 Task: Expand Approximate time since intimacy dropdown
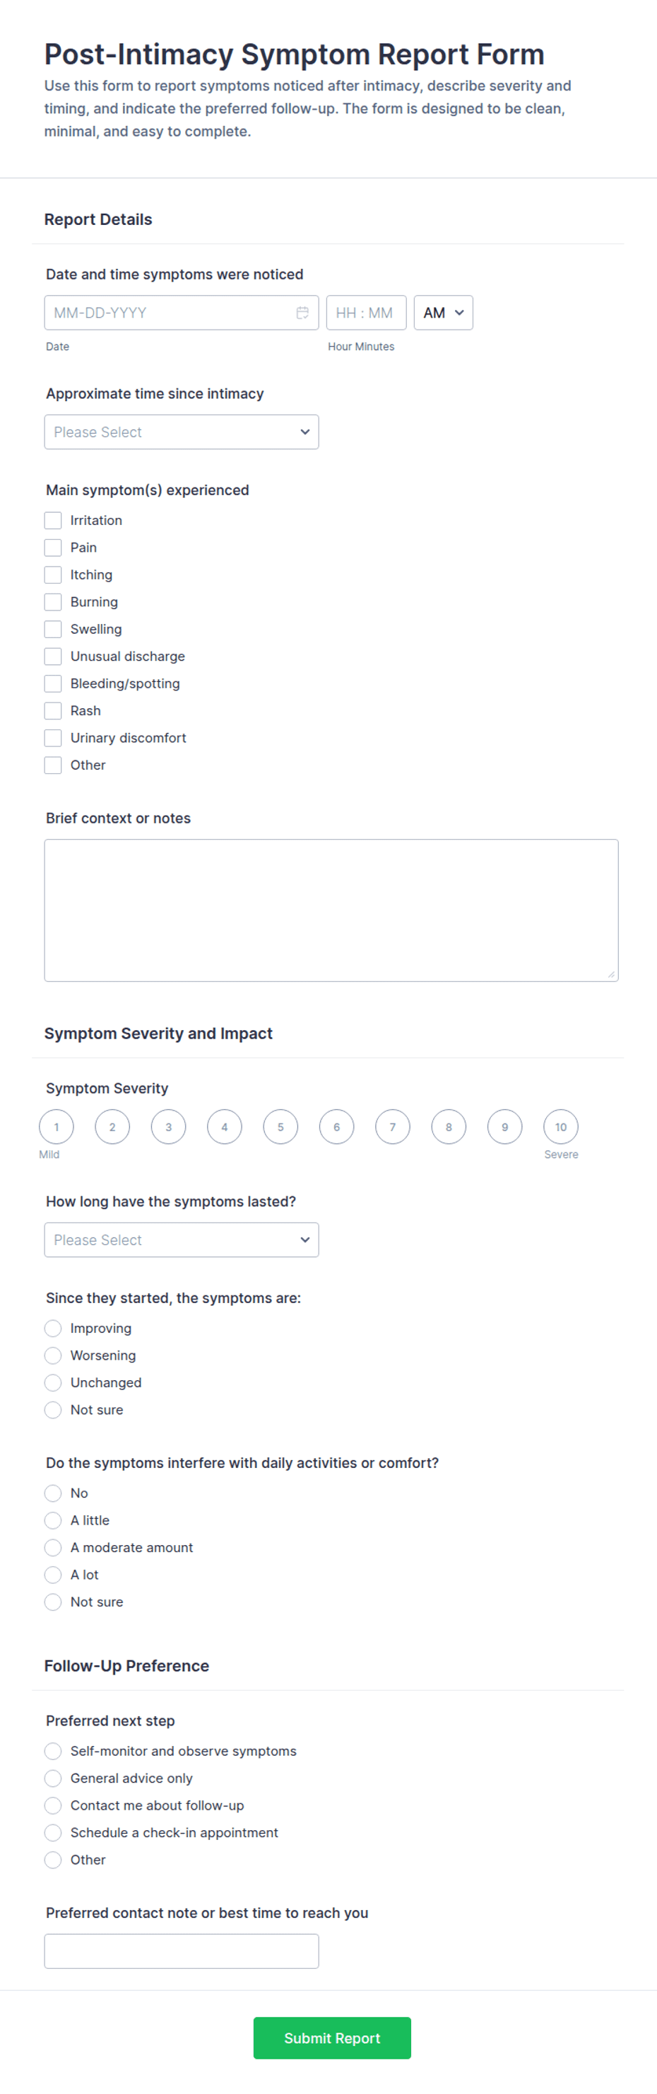click(x=181, y=432)
